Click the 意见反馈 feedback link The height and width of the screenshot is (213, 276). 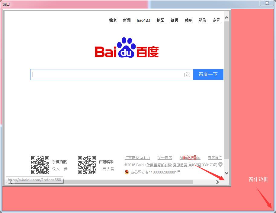pyautogui.click(x=180, y=165)
